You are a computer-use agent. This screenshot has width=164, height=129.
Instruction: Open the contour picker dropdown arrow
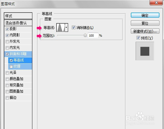coord(66,28)
